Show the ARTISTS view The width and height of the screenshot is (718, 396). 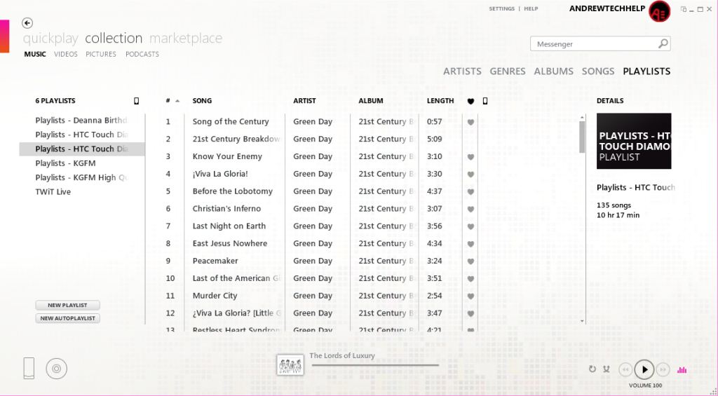462,71
